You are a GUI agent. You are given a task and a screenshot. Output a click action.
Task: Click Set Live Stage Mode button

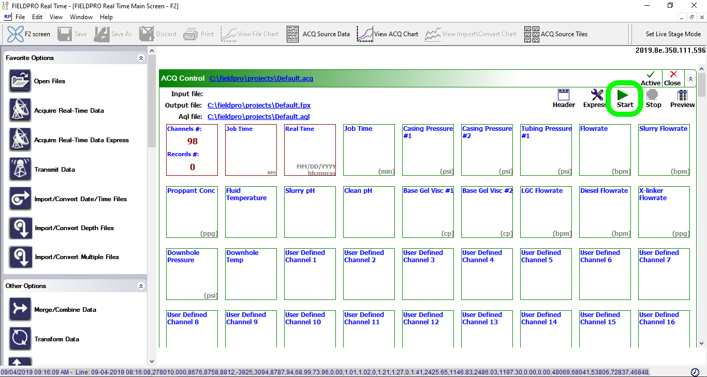pyautogui.click(x=673, y=34)
